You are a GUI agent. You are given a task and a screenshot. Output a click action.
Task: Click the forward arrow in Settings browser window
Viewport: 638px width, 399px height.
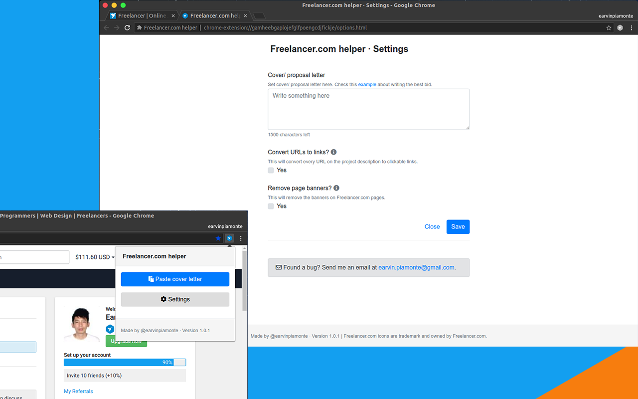[117, 28]
